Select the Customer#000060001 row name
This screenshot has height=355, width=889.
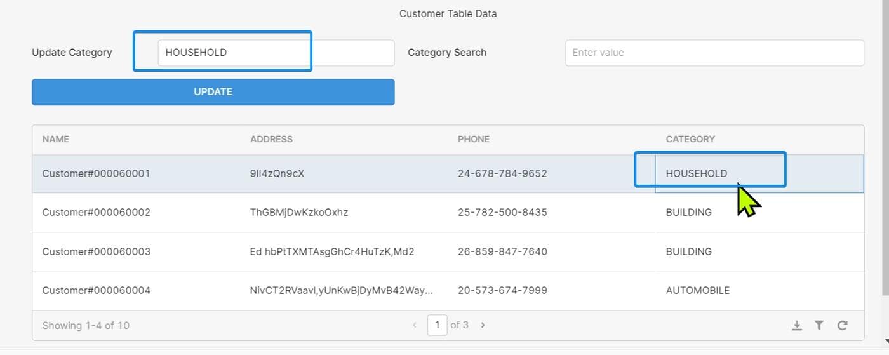click(96, 173)
